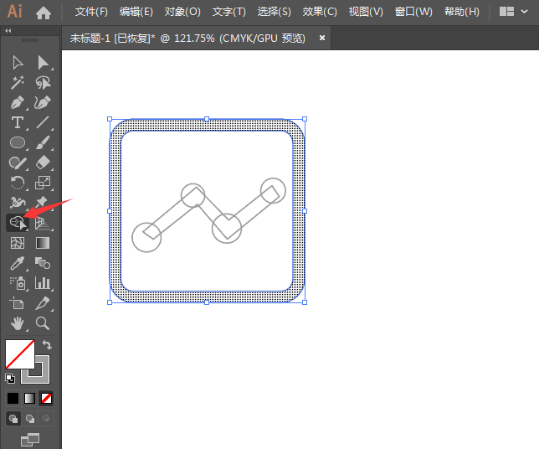The width and height of the screenshot is (539, 449).
Task: Select the Hand tool
Action: point(18,323)
